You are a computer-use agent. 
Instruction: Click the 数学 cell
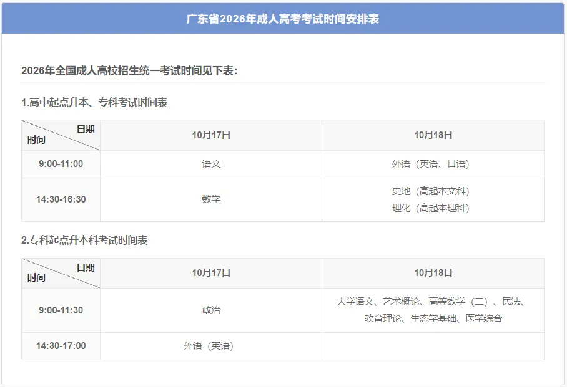[211, 199]
